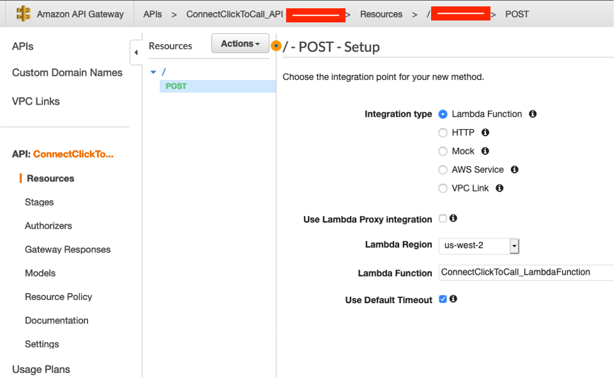This screenshot has height=378, width=615.
Task: Select the Mock integration type
Action: coord(443,151)
